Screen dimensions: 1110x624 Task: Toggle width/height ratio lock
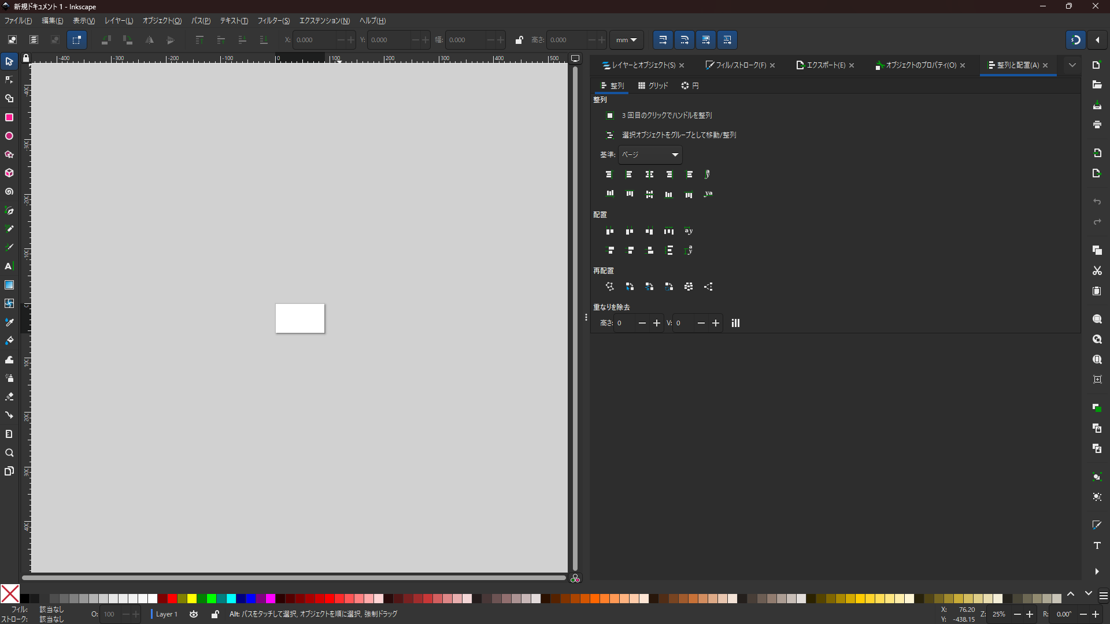519,40
